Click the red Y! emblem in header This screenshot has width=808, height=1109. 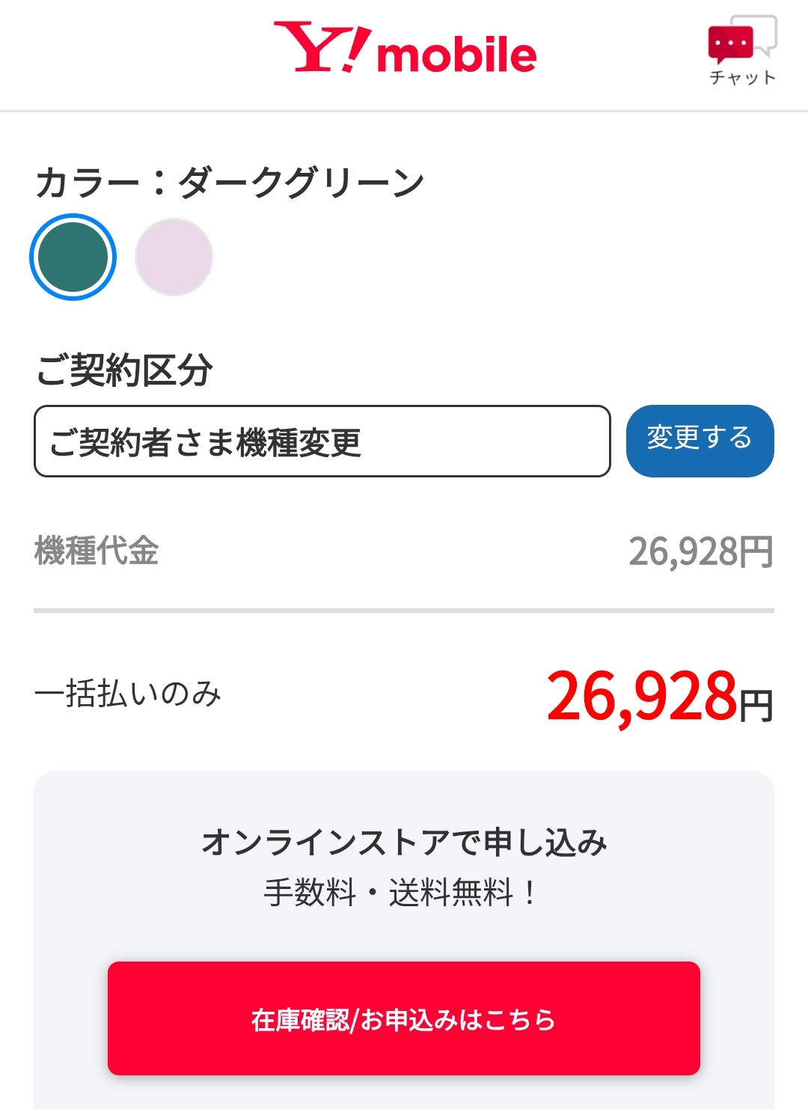pos(322,48)
